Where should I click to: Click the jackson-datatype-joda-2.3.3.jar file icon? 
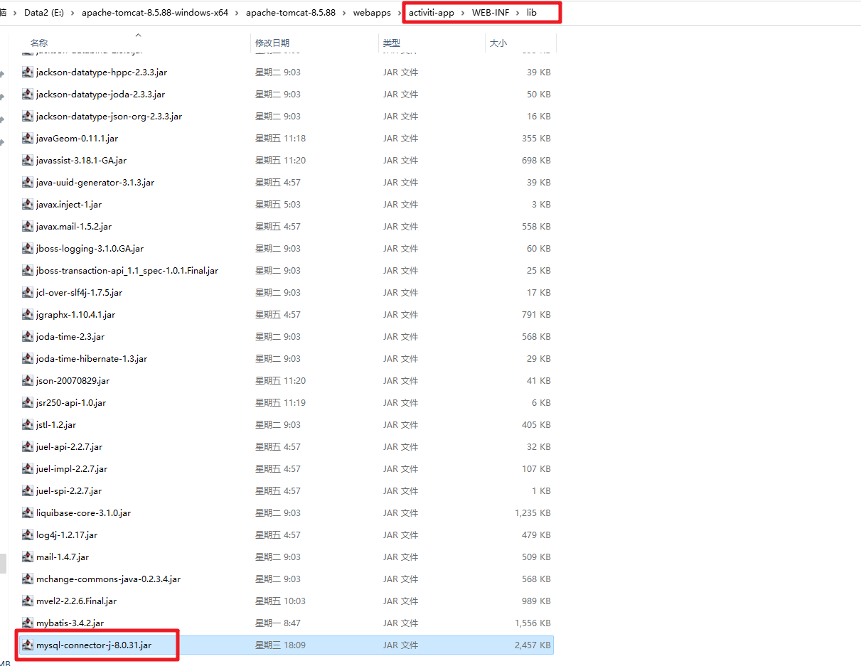coord(28,95)
